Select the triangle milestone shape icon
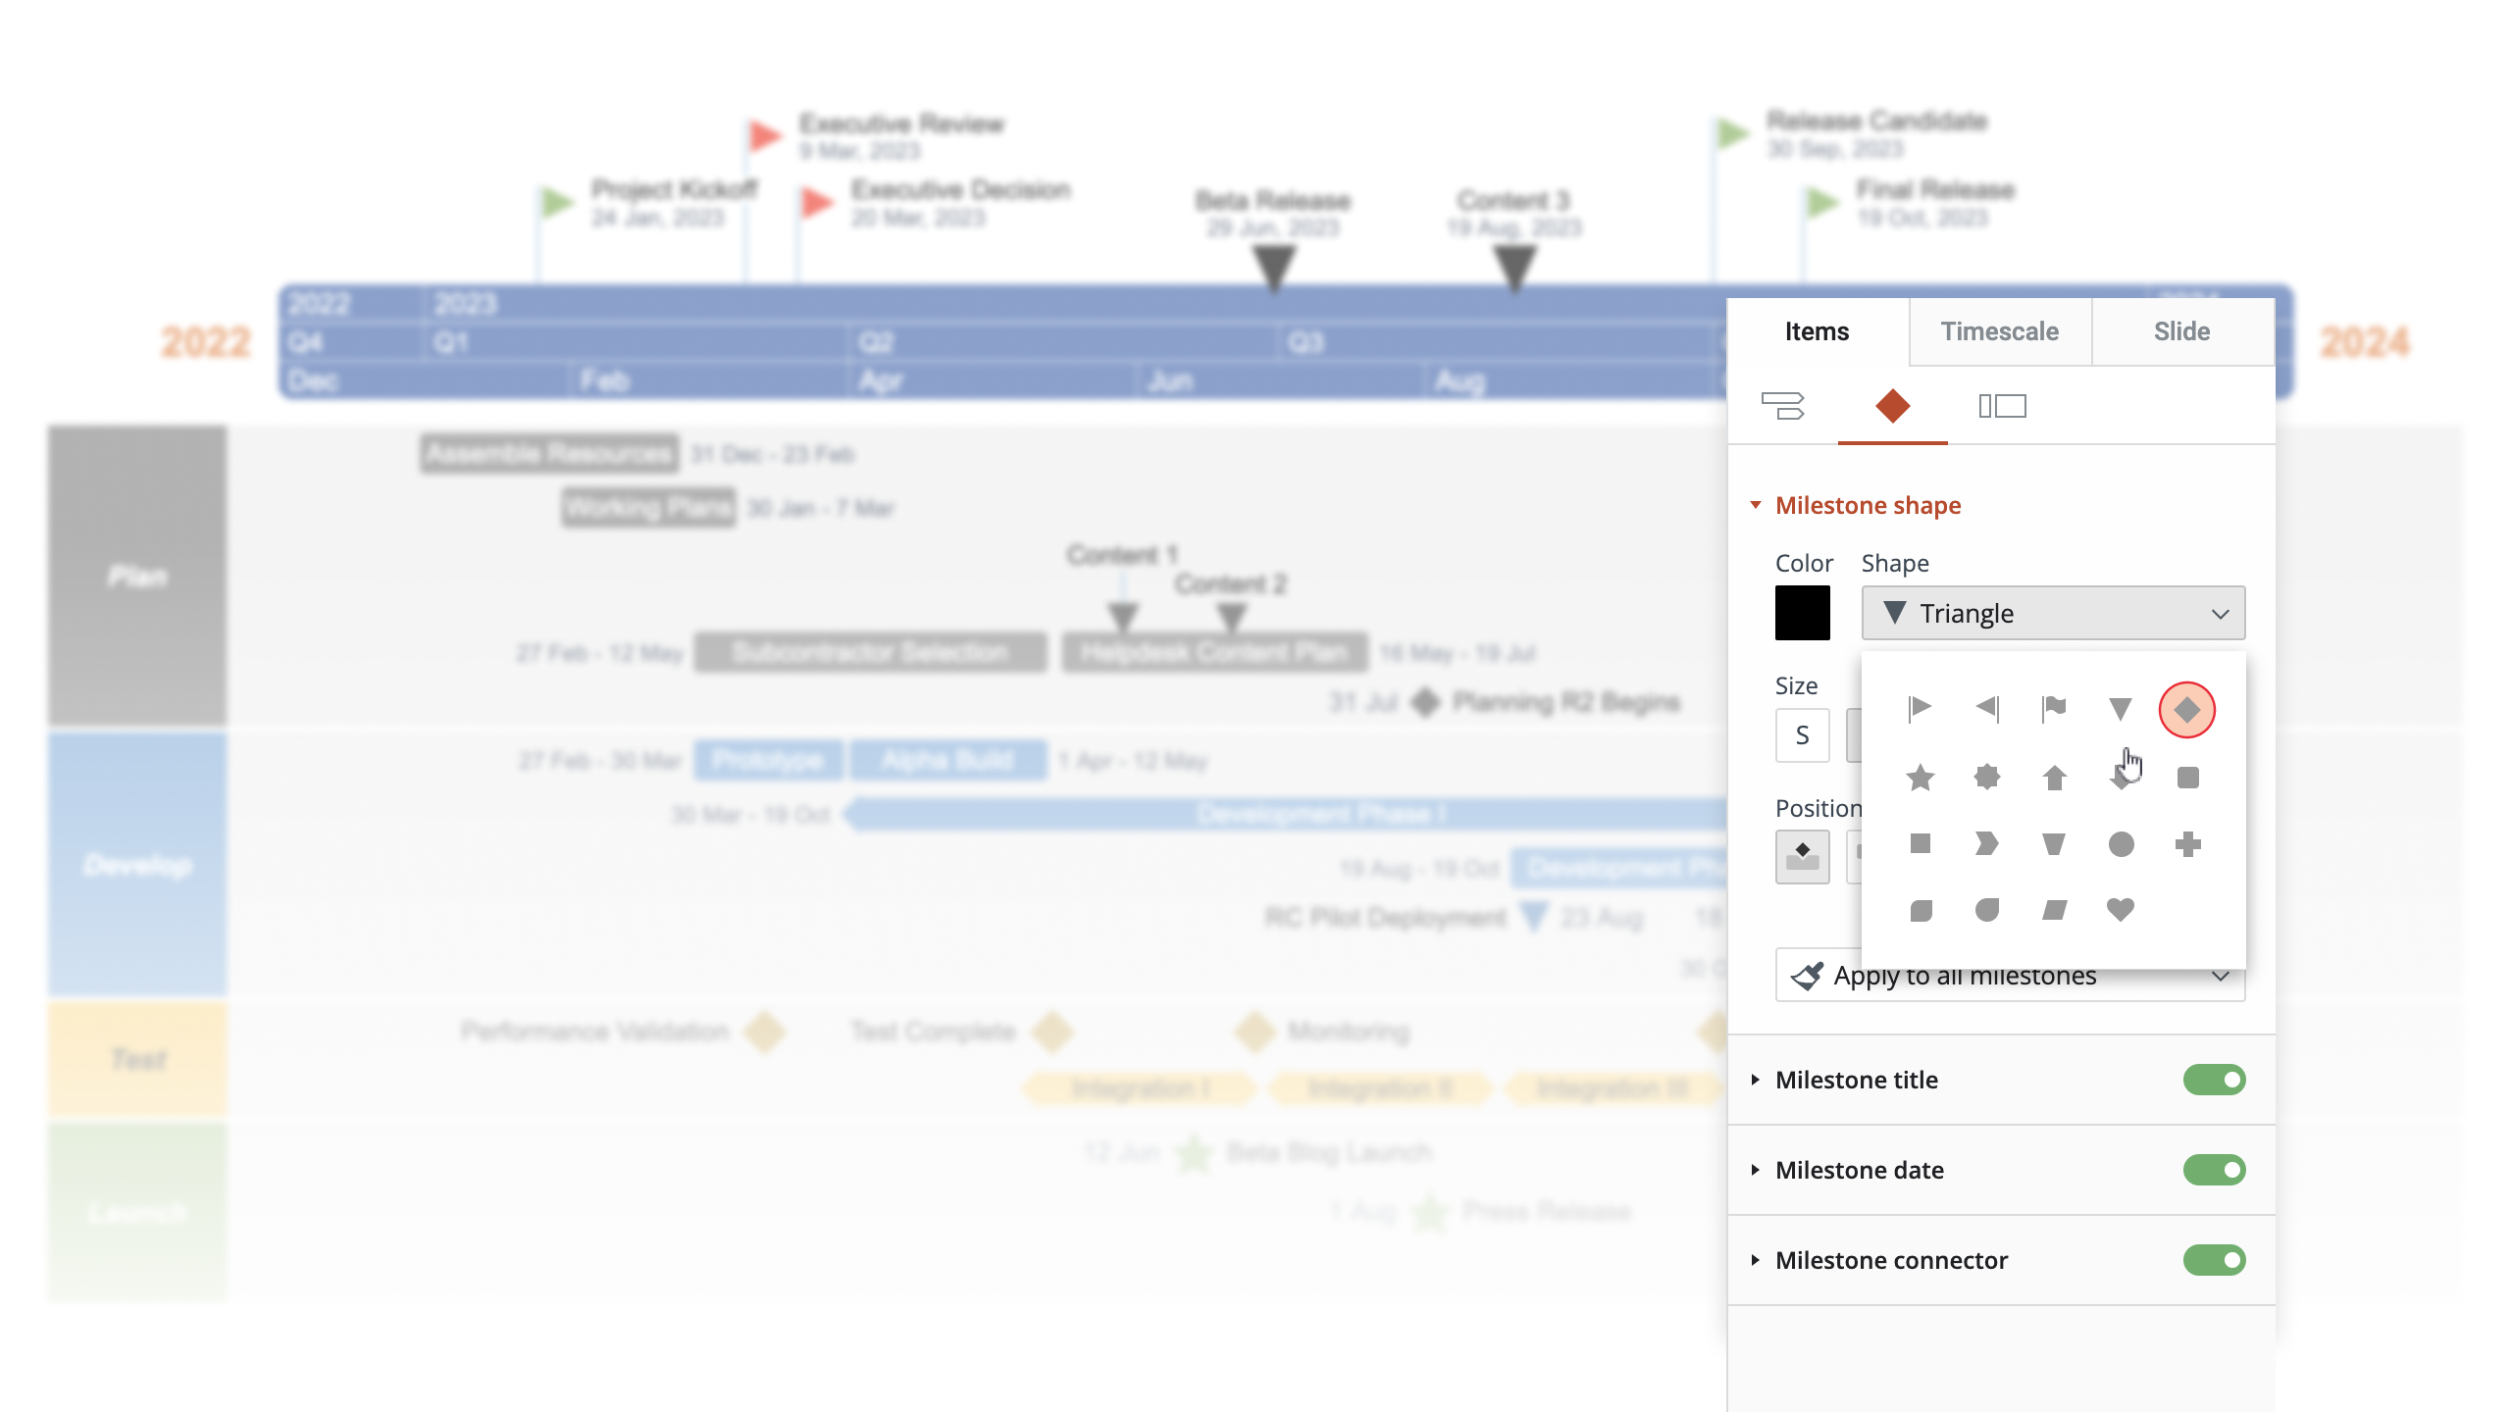2511x1412 pixels. coord(2118,710)
